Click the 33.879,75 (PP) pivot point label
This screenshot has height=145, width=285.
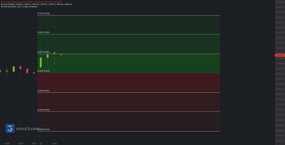point(43,71)
